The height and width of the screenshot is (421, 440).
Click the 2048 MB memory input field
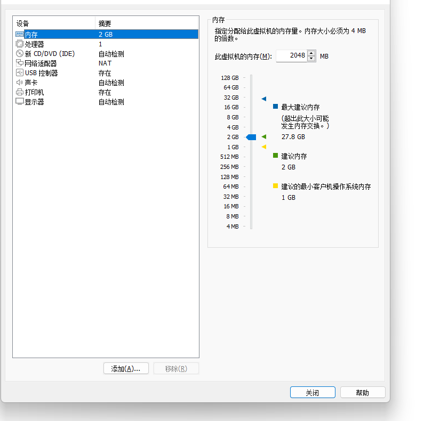coord(291,56)
